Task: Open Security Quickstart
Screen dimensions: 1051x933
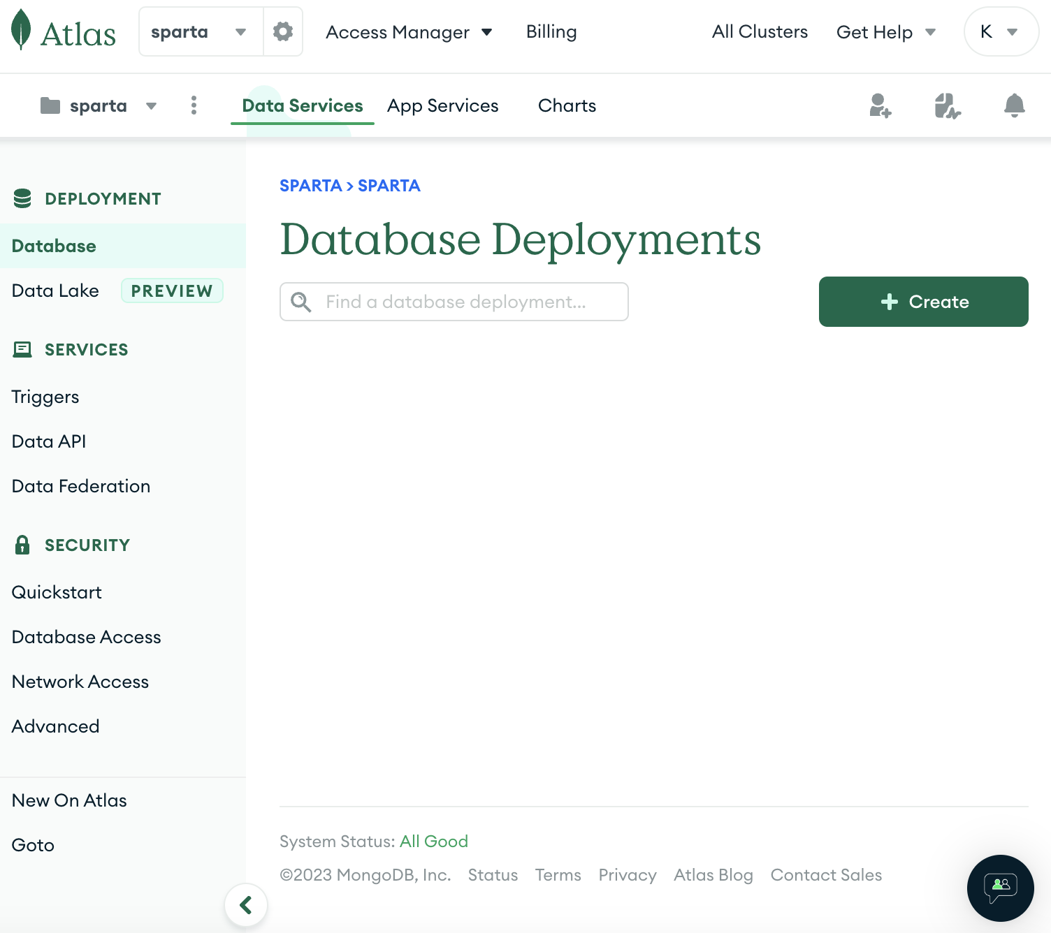Action: point(57,592)
